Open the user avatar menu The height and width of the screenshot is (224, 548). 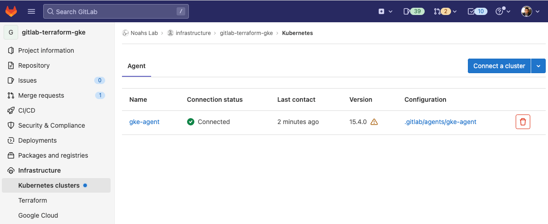(530, 11)
